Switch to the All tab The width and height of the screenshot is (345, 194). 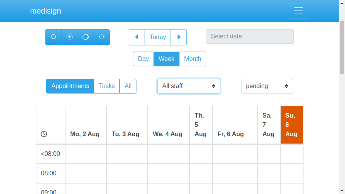tap(128, 86)
